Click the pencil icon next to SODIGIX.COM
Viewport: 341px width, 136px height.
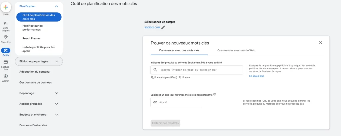[163, 27]
